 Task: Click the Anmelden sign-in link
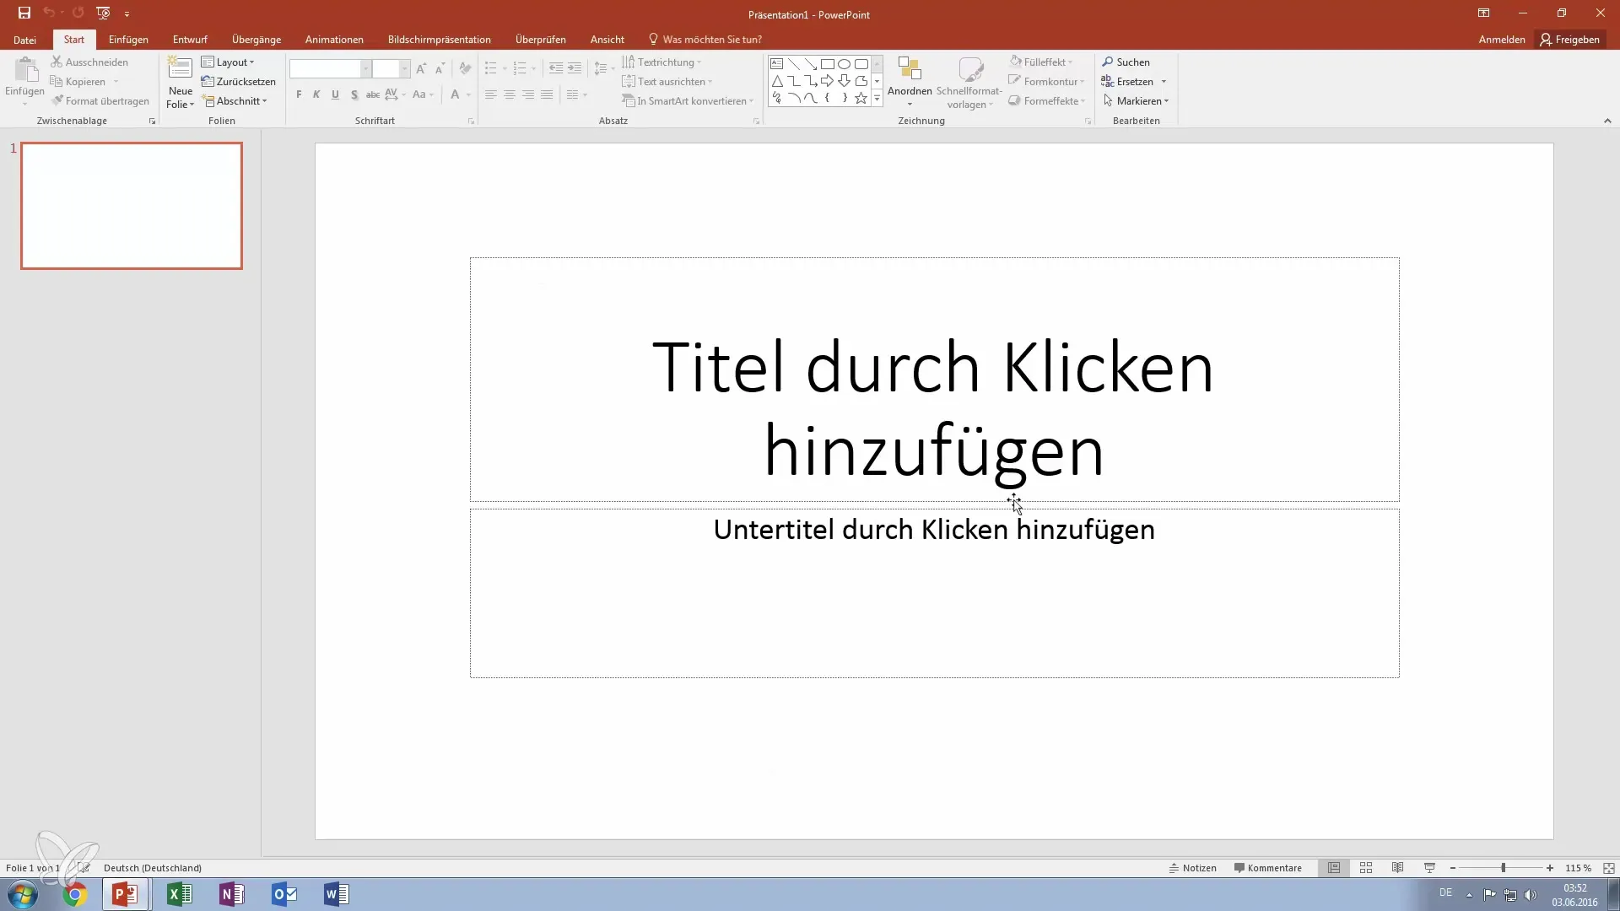point(1502,40)
